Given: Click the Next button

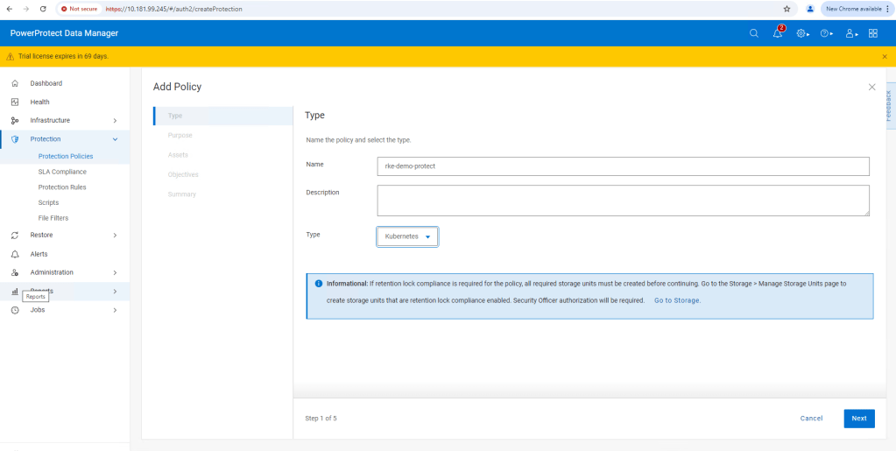Looking at the screenshot, I should (858, 419).
